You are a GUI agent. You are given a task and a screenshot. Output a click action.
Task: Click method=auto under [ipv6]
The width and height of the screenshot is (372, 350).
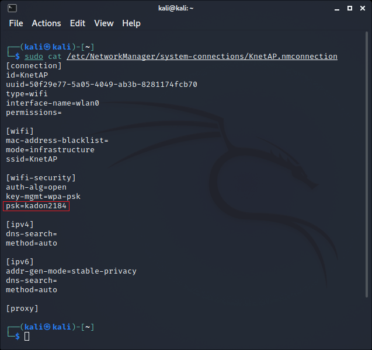[x=32, y=290]
